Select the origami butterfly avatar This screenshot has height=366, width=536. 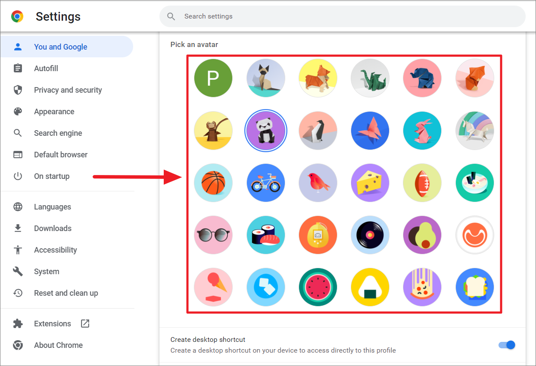[x=370, y=131]
